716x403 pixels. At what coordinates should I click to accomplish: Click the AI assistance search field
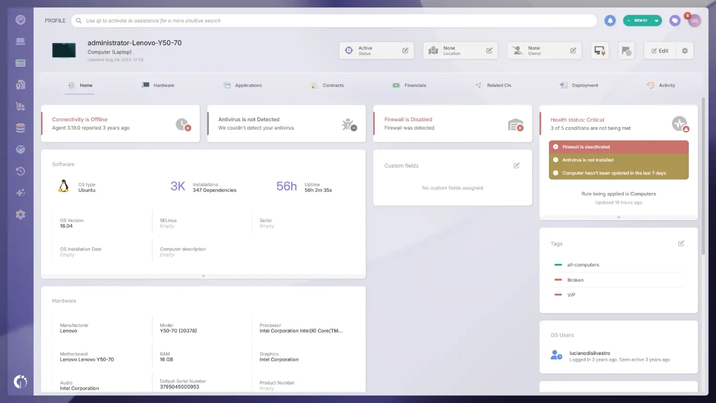click(334, 21)
